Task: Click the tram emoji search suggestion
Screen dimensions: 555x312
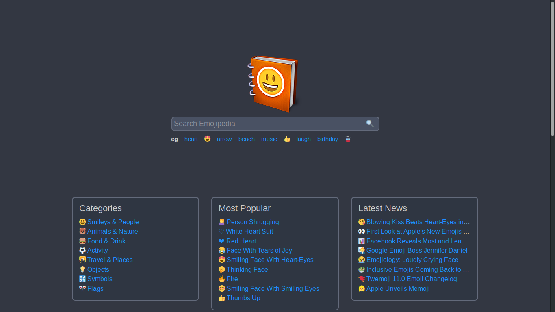Action: coord(348,139)
